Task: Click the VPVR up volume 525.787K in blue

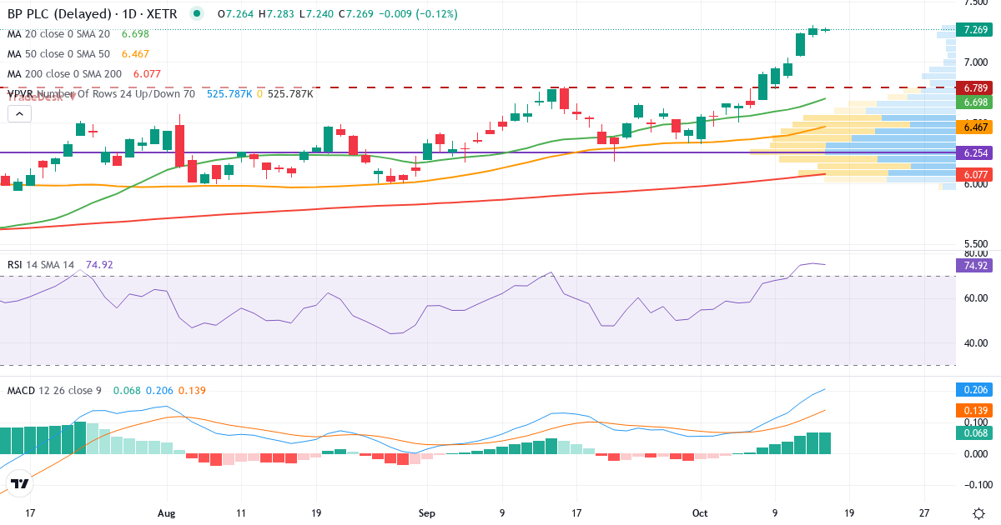Action: click(229, 93)
